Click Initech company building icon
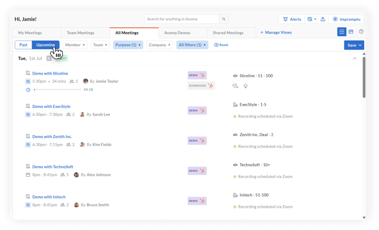This screenshot has height=230, width=379. (x=235, y=196)
